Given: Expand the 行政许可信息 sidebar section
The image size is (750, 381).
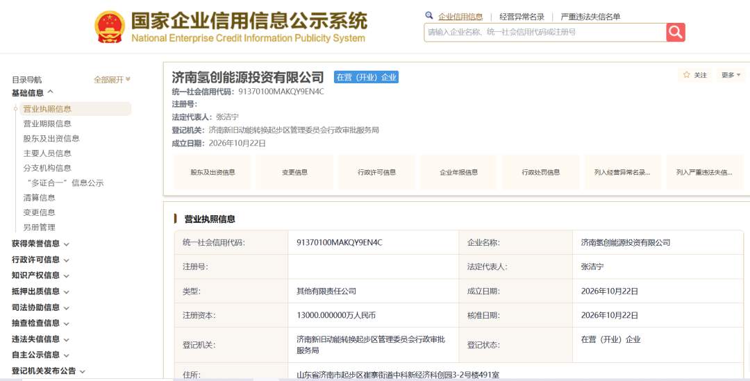Looking at the screenshot, I should 41,260.
